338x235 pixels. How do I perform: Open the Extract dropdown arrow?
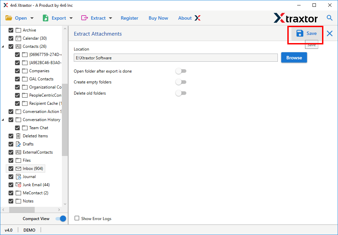coord(111,18)
